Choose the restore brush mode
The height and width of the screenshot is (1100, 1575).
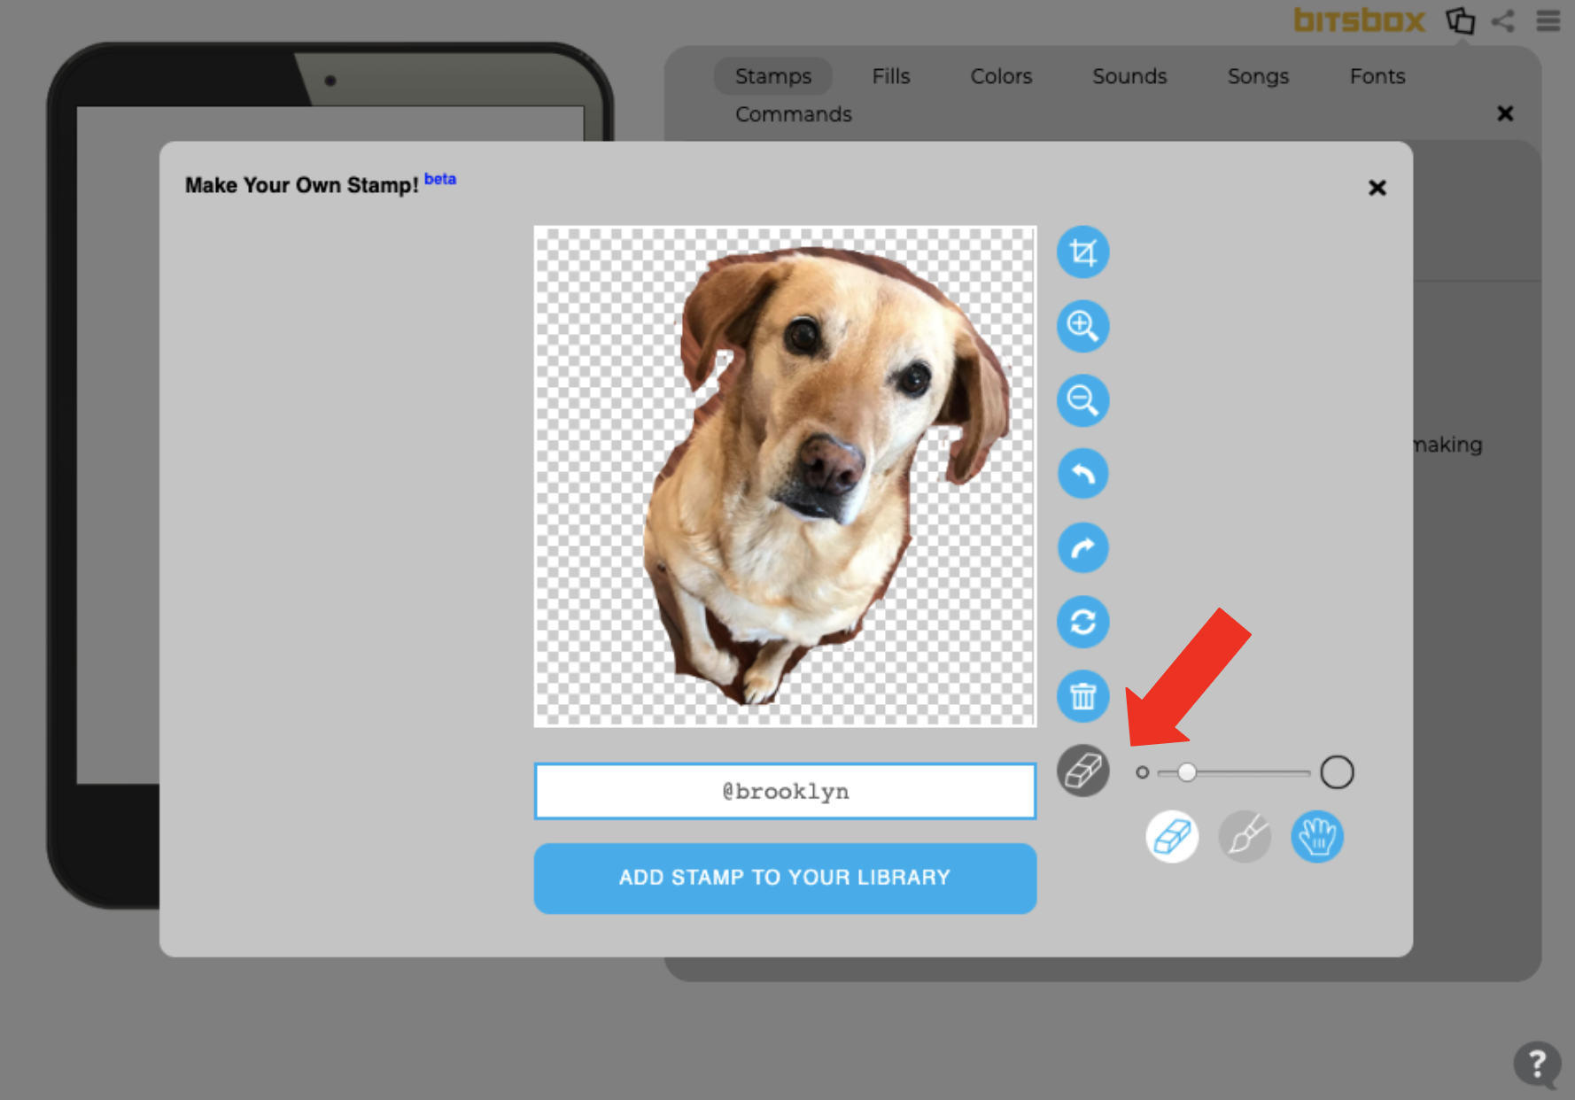point(1245,837)
